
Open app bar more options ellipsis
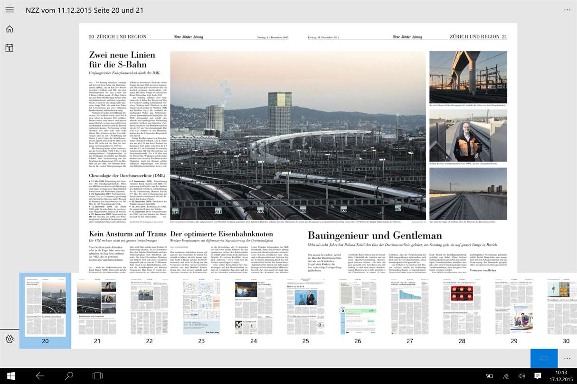pos(567,358)
